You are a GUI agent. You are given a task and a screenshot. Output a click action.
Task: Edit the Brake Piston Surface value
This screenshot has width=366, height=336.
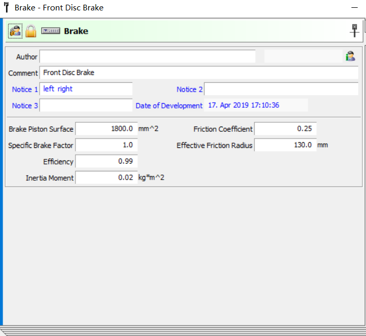point(106,129)
